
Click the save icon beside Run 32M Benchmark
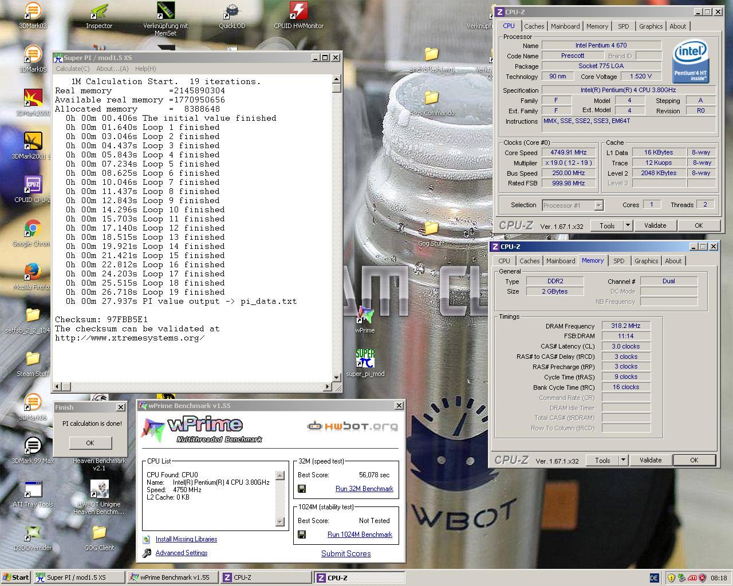(302, 489)
